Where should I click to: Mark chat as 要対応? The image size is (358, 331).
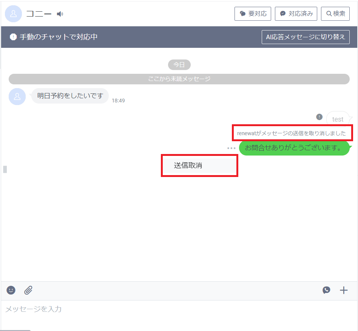tap(253, 14)
